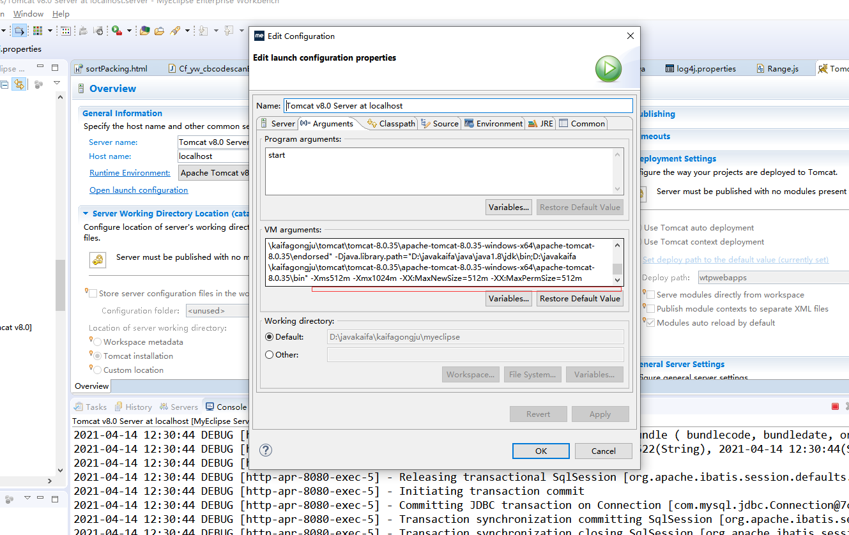This screenshot has width=849, height=535.
Task: Click the previous annotation toolbar icon
Action: coord(229,31)
